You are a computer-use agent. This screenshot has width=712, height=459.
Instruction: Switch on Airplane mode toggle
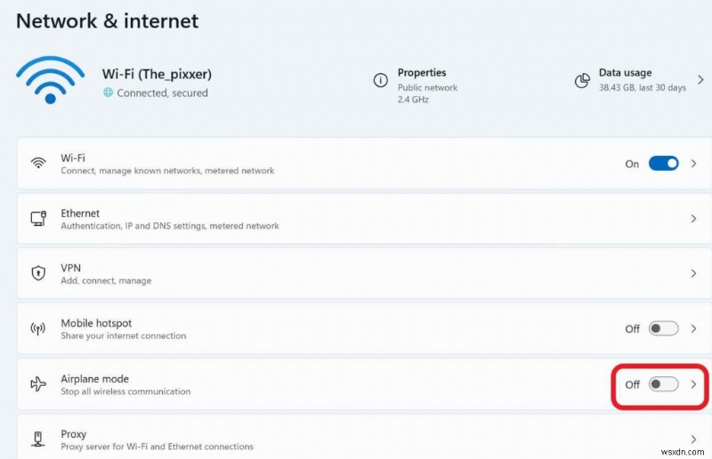coord(663,384)
